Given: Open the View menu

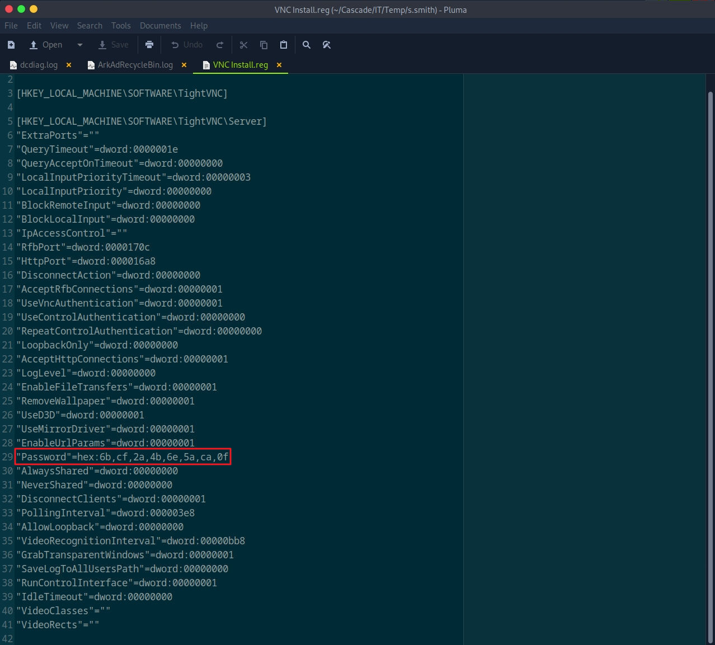Looking at the screenshot, I should coord(59,26).
